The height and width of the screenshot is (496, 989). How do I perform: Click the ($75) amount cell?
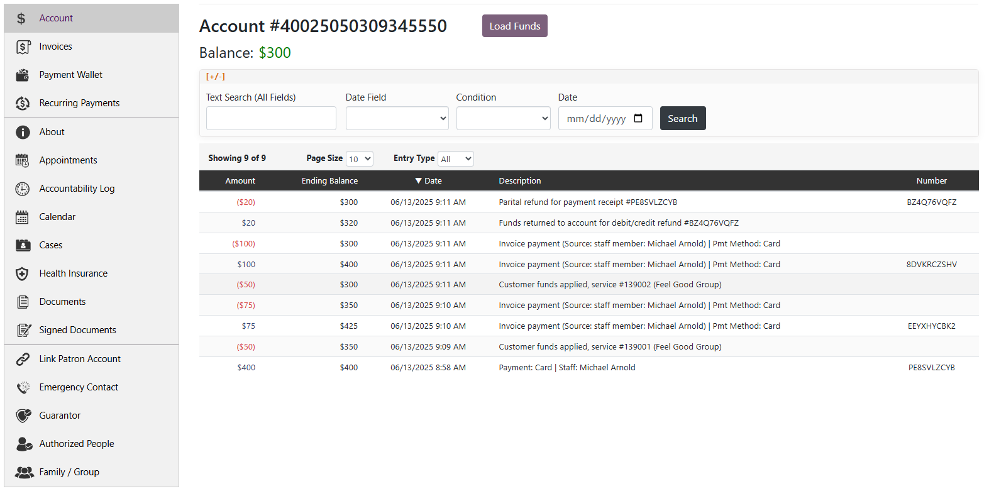tap(246, 306)
